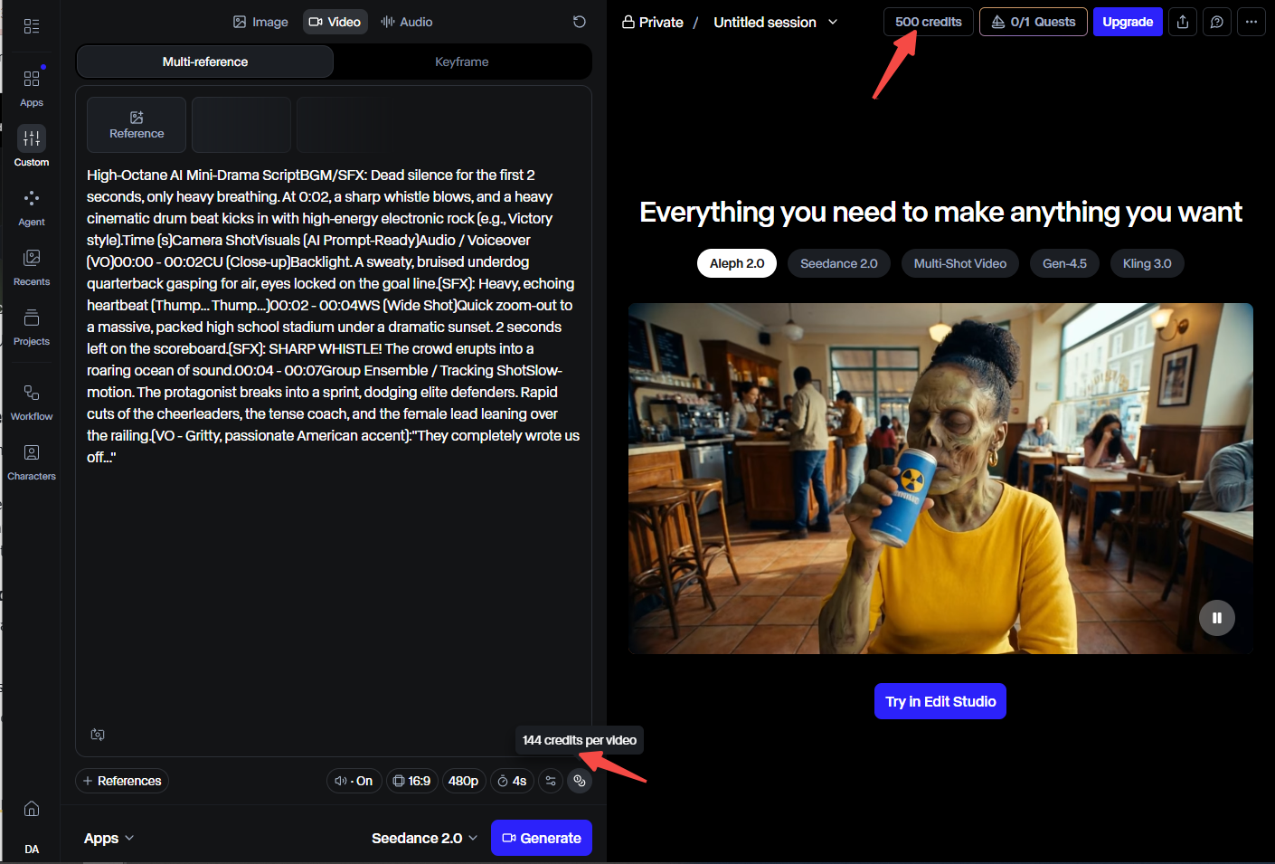Click the 500 credits button
Viewport: 1275px width, 864px height.
[x=929, y=22]
